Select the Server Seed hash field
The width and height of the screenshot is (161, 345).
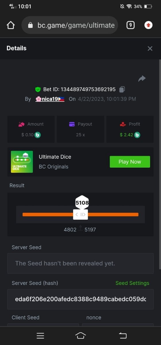80,299
